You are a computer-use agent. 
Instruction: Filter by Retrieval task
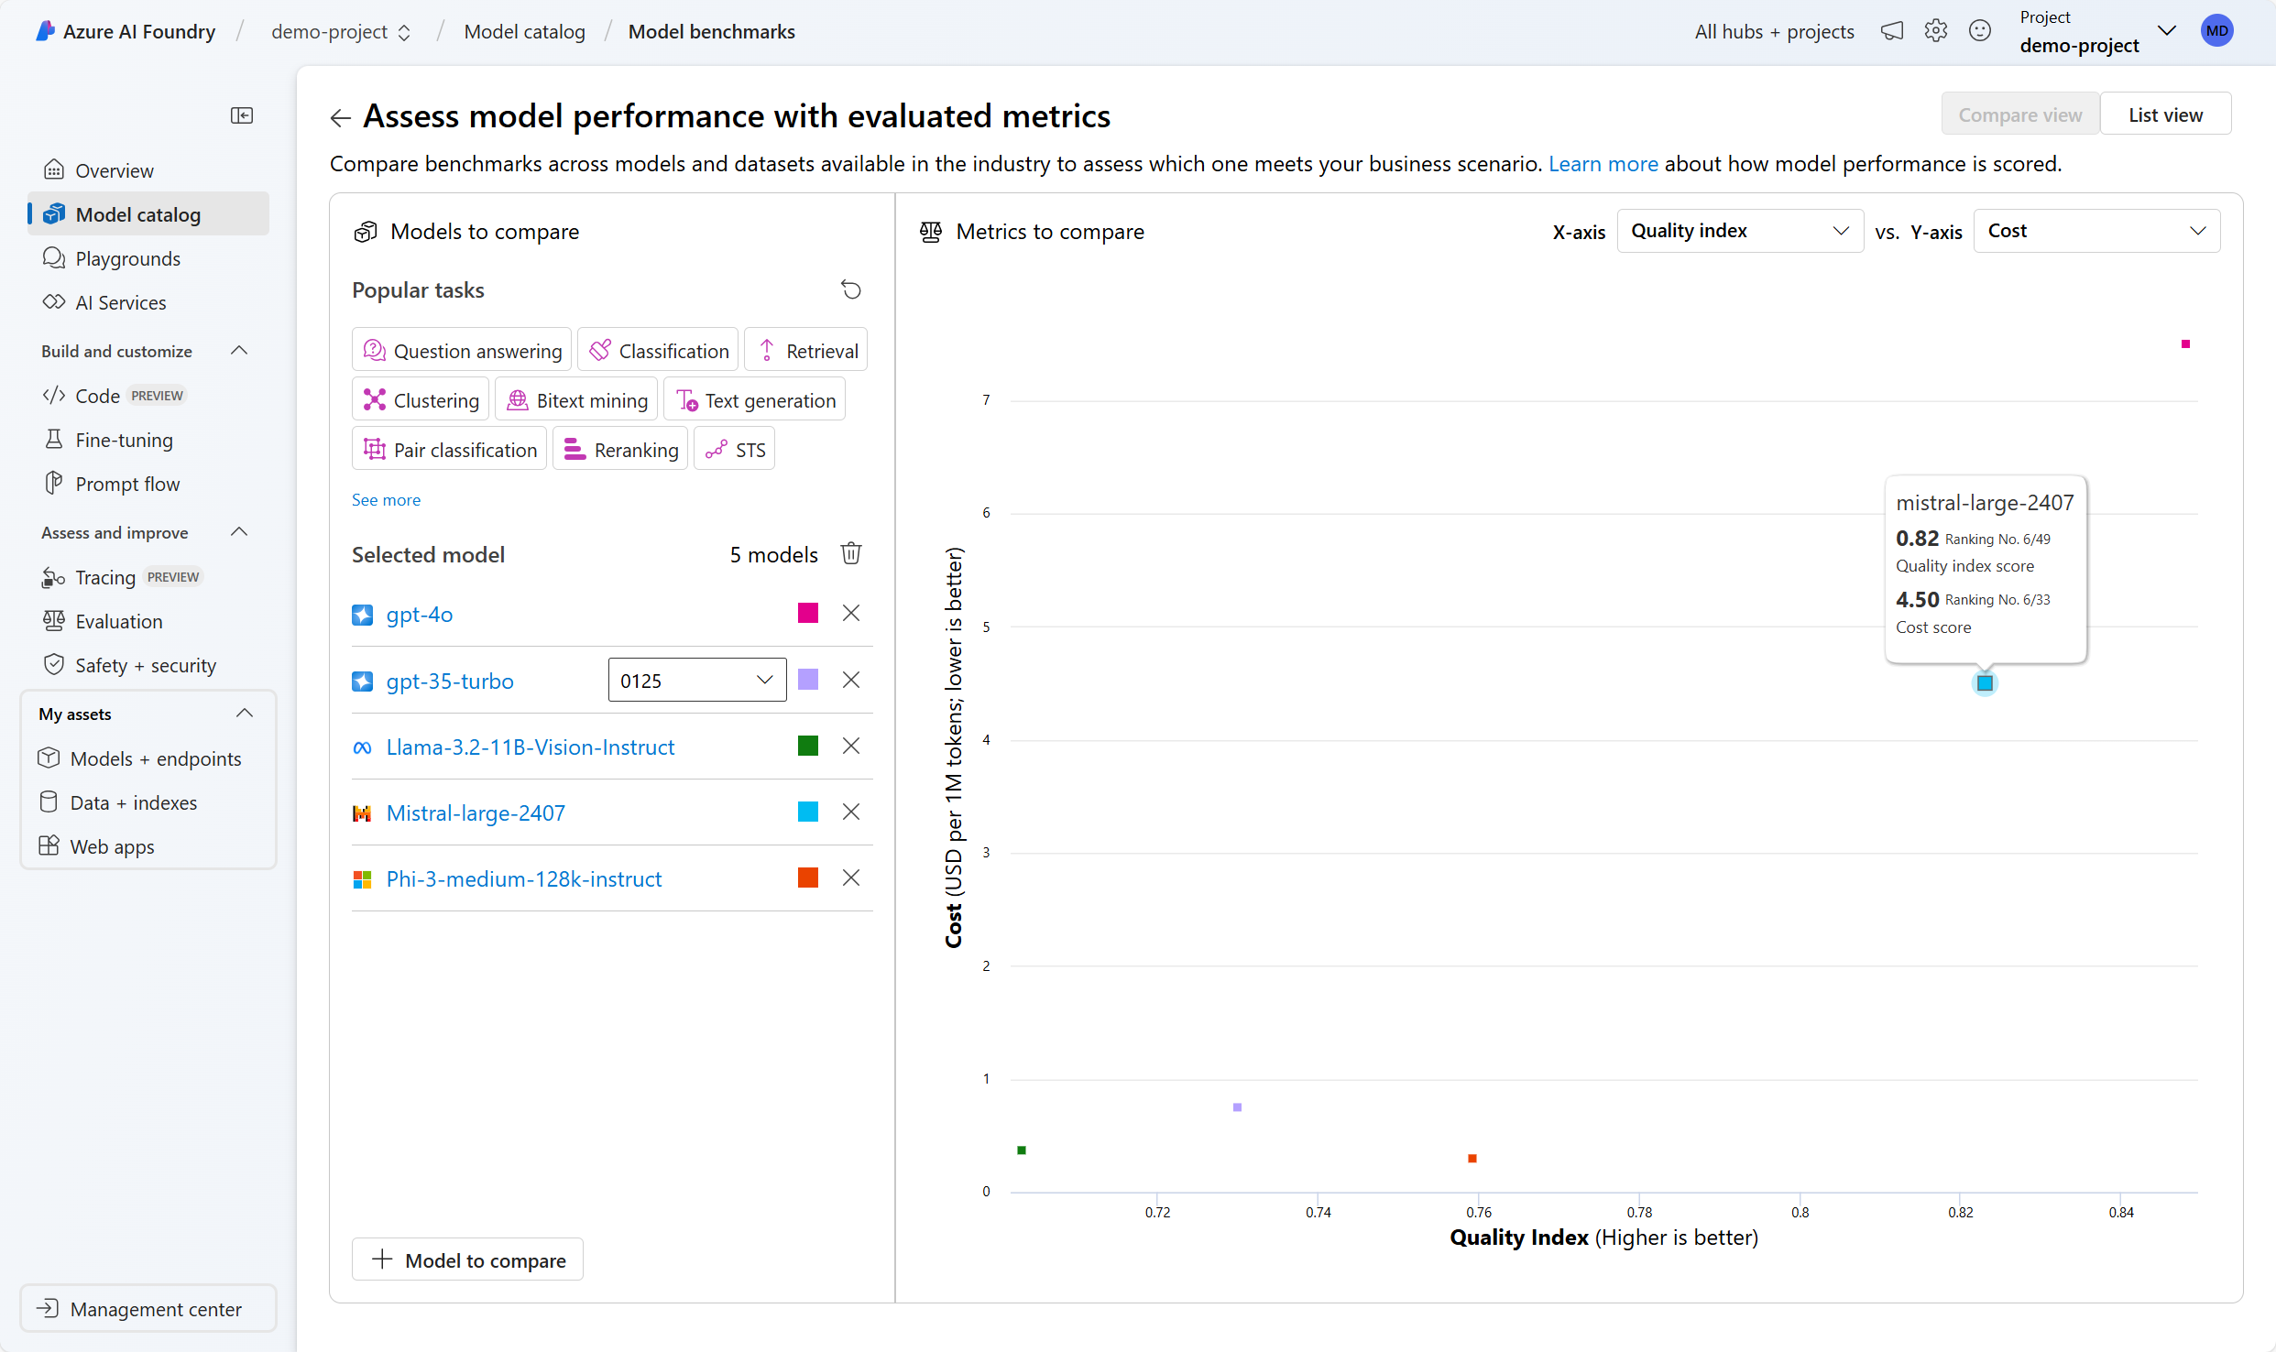click(x=806, y=351)
